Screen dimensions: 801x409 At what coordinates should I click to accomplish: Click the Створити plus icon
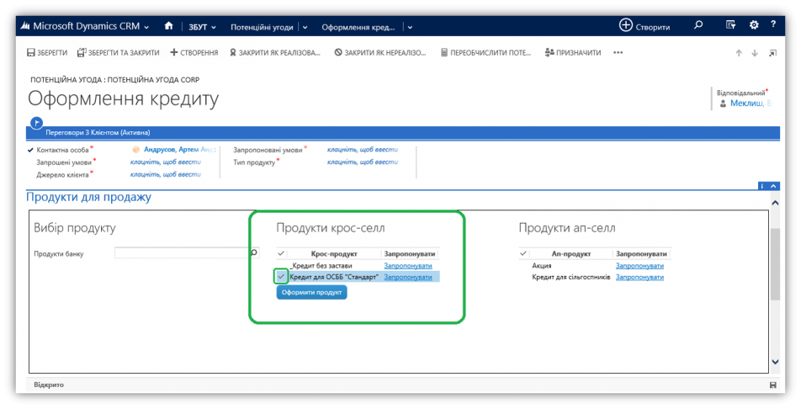coord(625,25)
